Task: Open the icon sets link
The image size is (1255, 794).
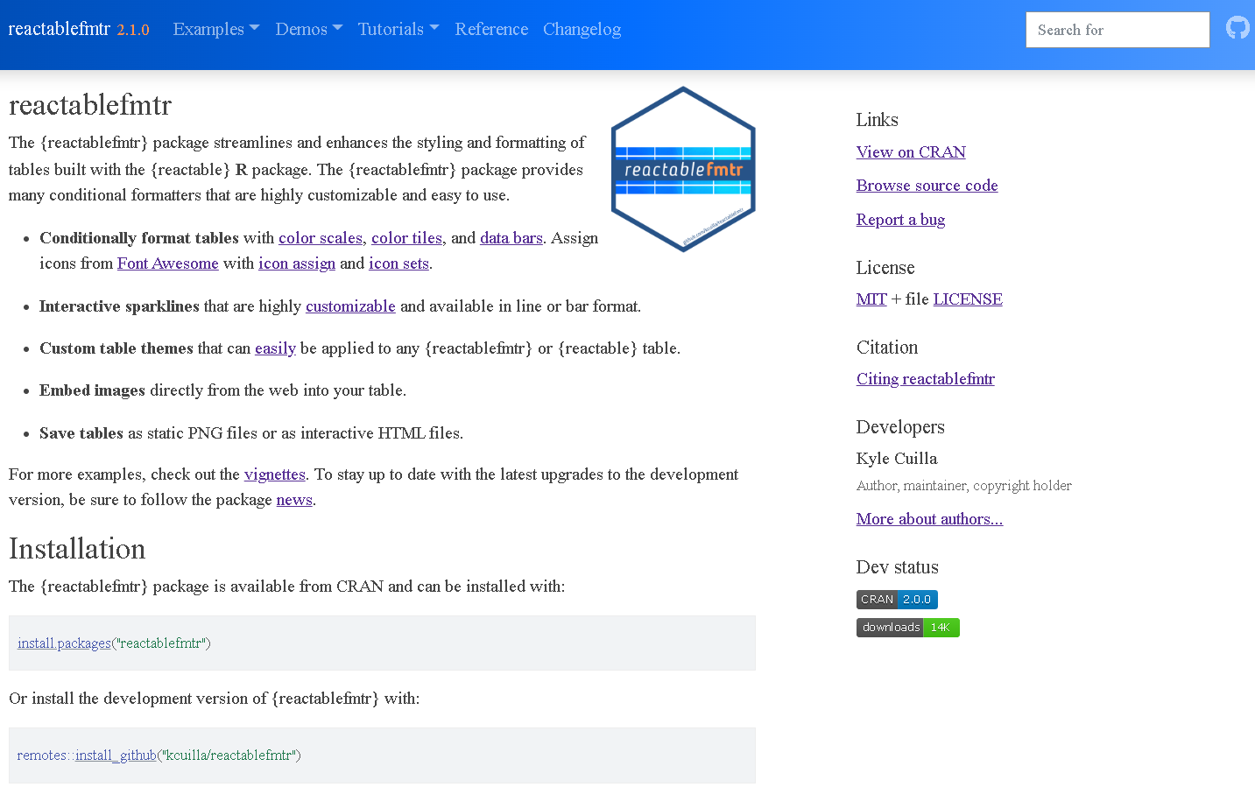Action: [x=398, y=263]
